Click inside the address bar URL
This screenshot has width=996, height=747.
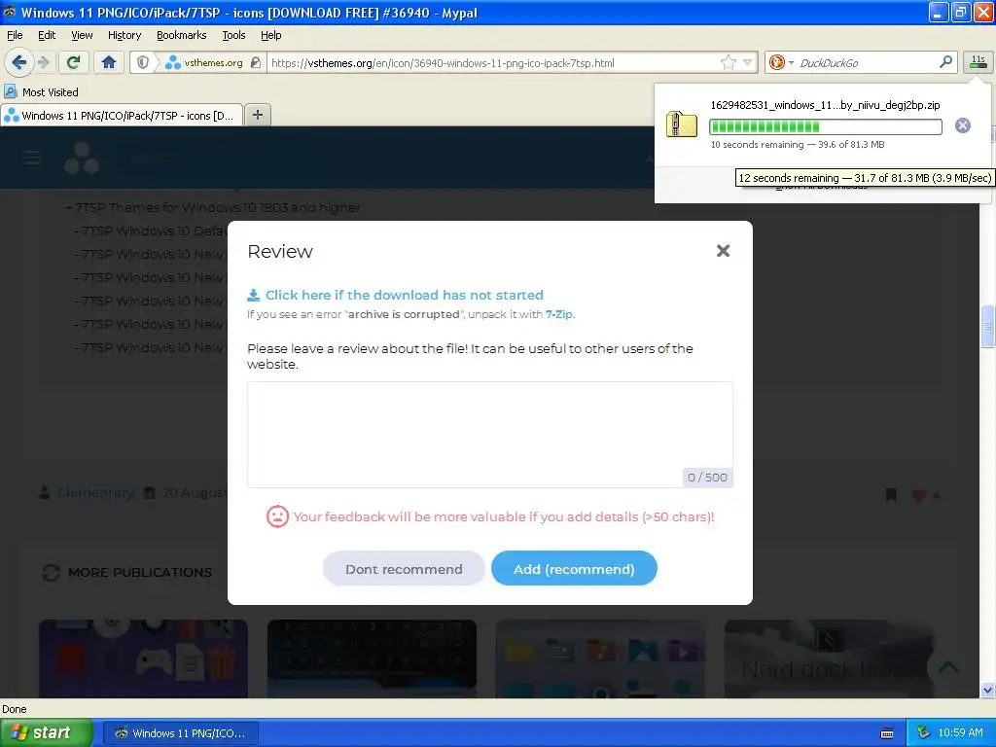443,63
